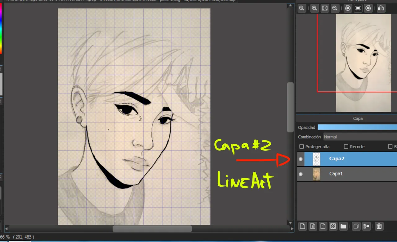This screenshot has height=242, width=397.
Task: Reset the canvas rotation in navigator
Action: pyautogui.click(x=358, y=8)
